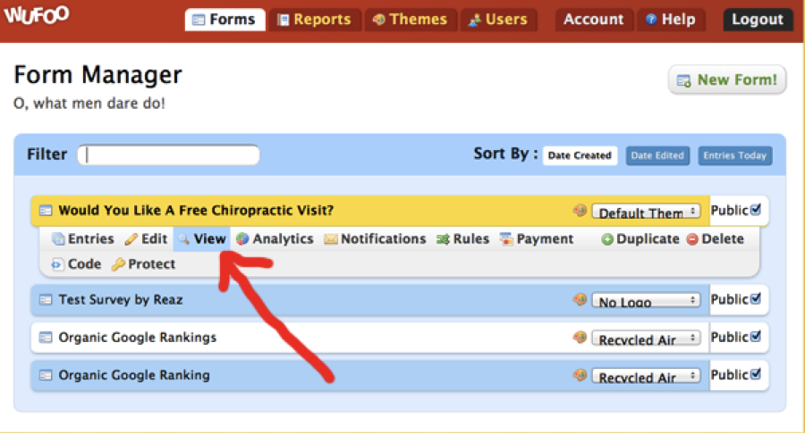
Task: Click the Entries icon for the chiropractic form
Action: (x=58, y=239)
